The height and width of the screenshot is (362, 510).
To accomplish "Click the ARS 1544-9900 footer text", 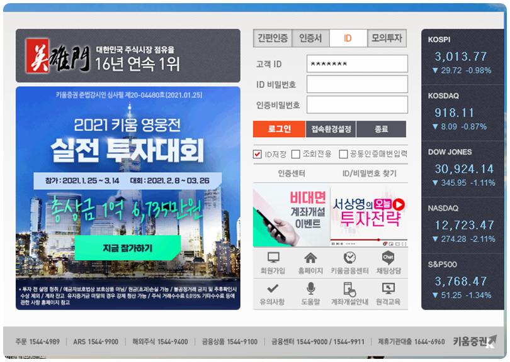I will click(x=96, y=341).
